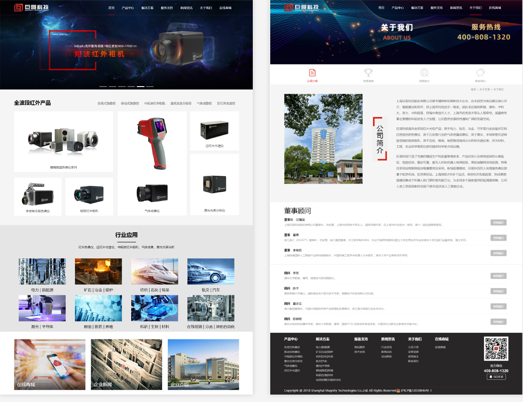The height and width of the screenshot is (402, 523).
Task: View details button for 董事长 沈憧棐
Action: [498, 222]
